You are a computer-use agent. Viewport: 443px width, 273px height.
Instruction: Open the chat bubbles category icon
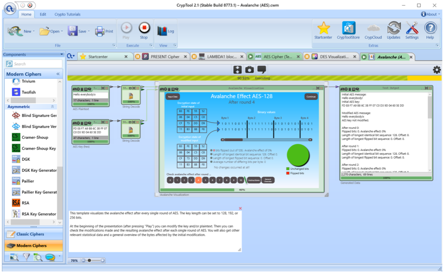pos(50,257)
